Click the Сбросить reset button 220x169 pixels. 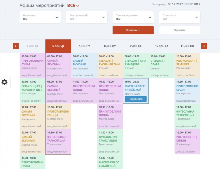pyautogui.click(x=179, y=30)
